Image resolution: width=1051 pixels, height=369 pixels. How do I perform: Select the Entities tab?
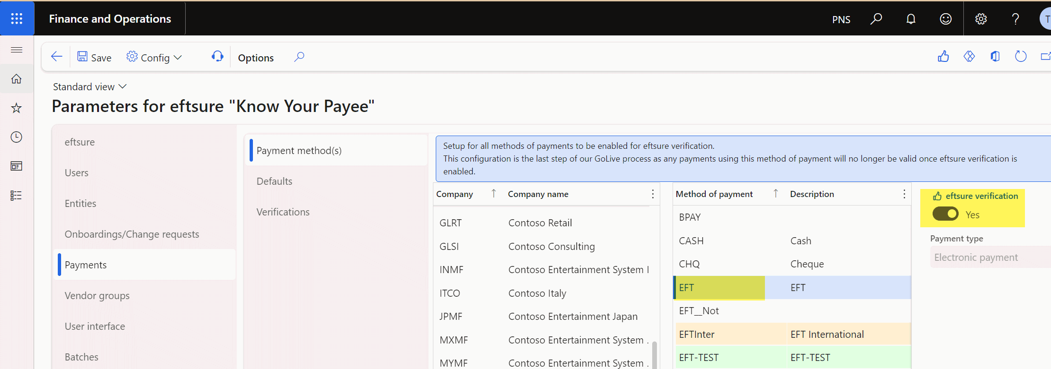coord(144,204)
